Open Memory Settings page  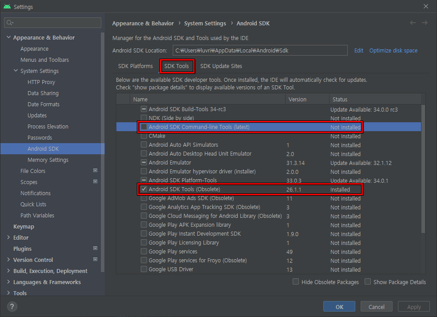coord(48,160)
